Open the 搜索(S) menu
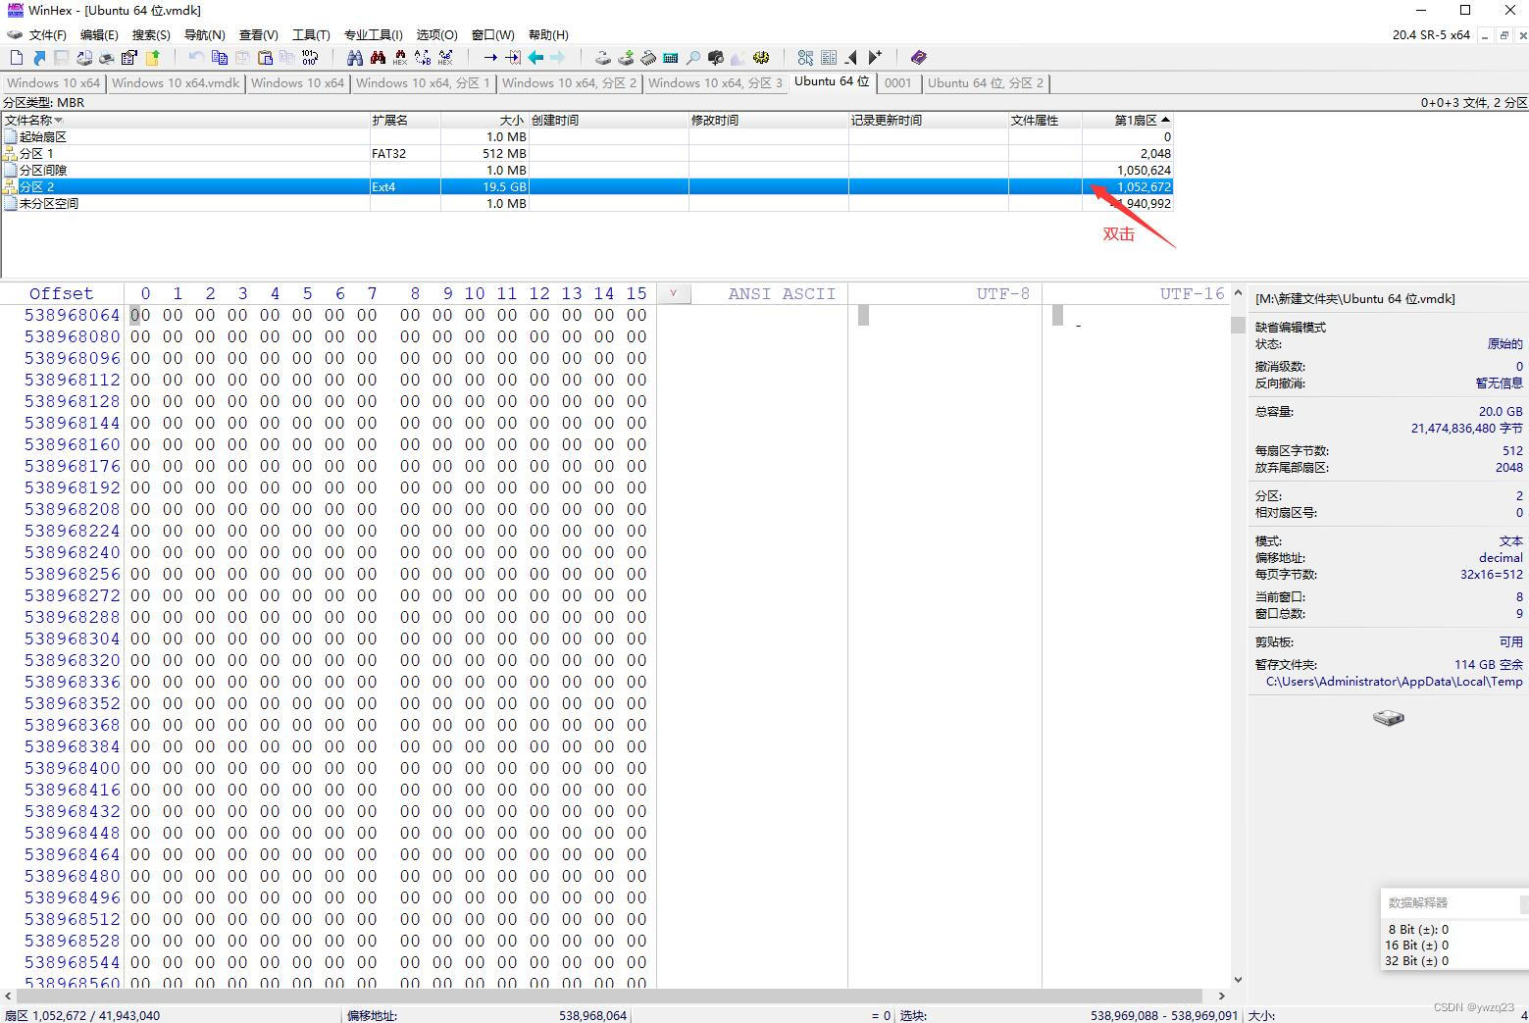This screenshot has width=1529, height=1023. pyautogui.click(x=151, y=34)
